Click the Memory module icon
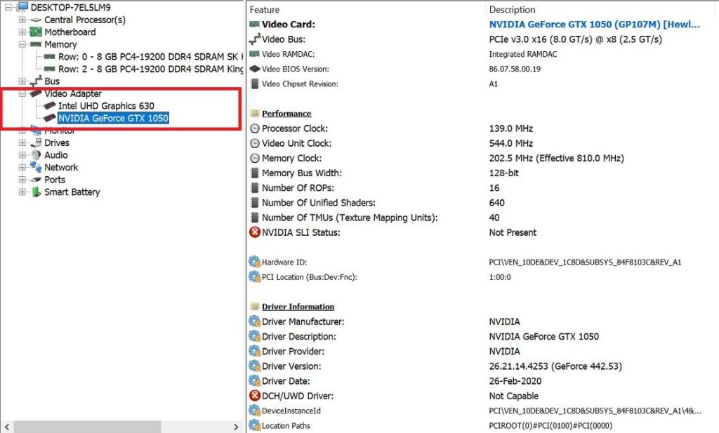Image resolution: width=719 pixels, height=433 pixels. (36, 44)
